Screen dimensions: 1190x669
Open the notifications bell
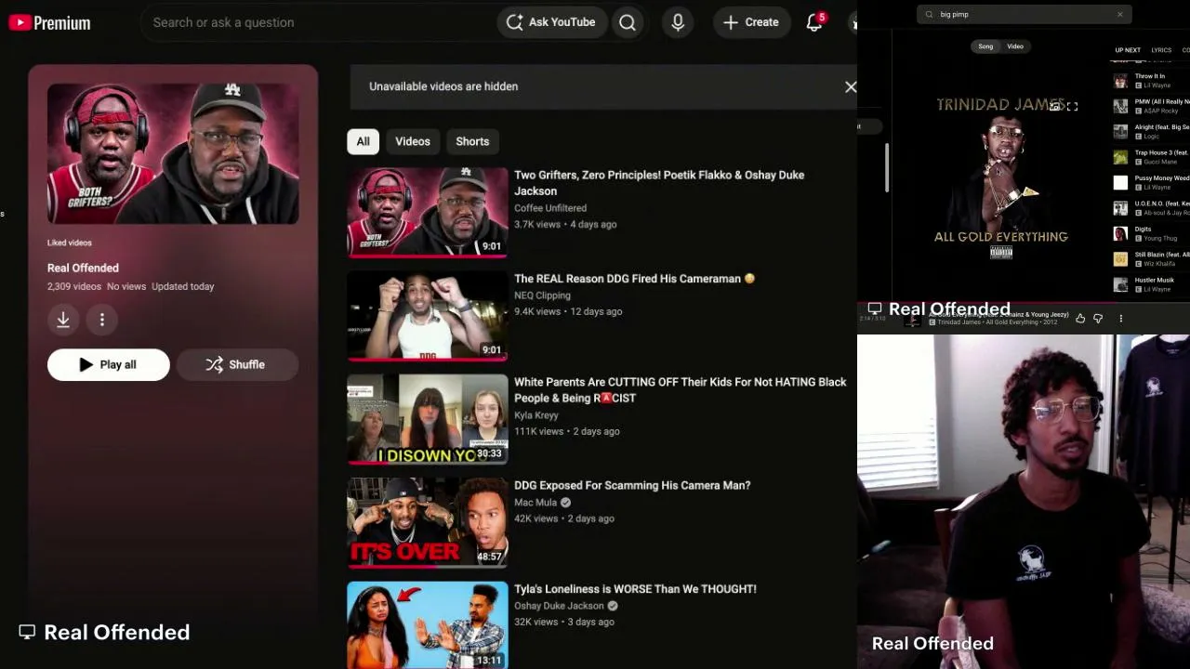pos(814,22)
